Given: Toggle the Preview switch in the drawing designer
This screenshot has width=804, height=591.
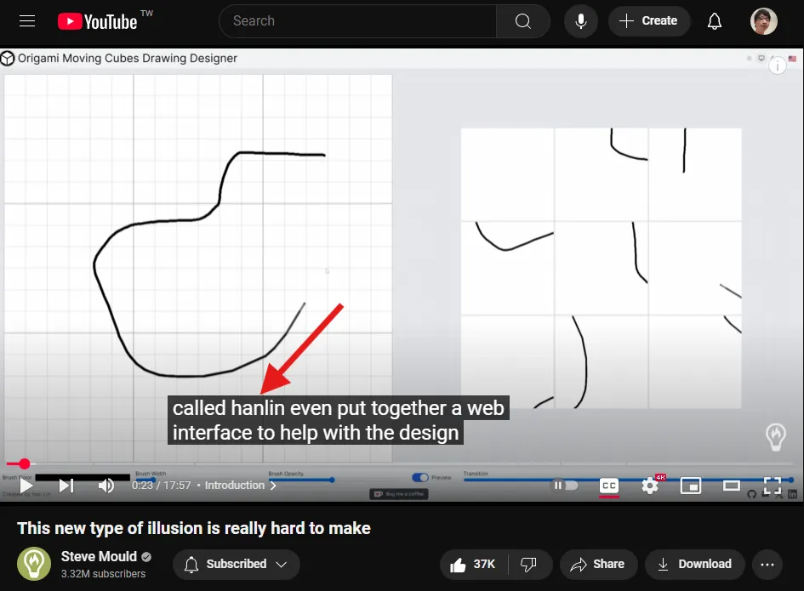Looking at the screenshot, I should point(420,477).
